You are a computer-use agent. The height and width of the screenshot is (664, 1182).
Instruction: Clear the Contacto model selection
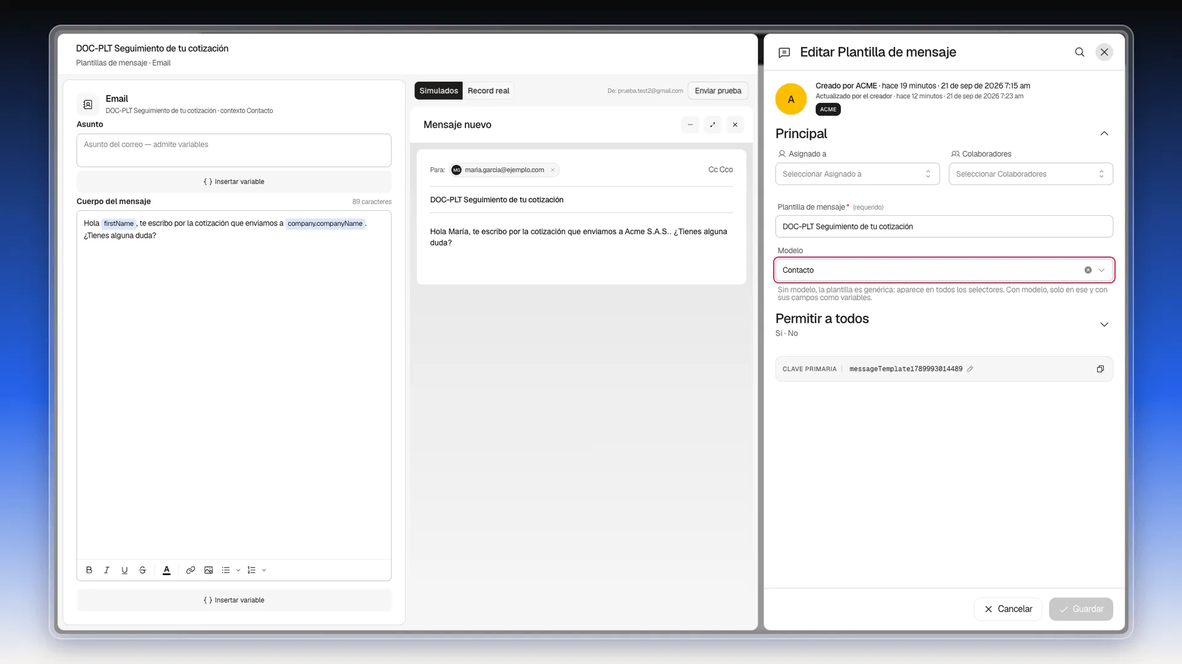[x=1088, y=270]
